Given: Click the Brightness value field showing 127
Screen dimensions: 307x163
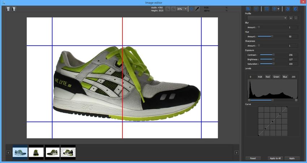Looking at the screenshot, I should pos(293,60).
